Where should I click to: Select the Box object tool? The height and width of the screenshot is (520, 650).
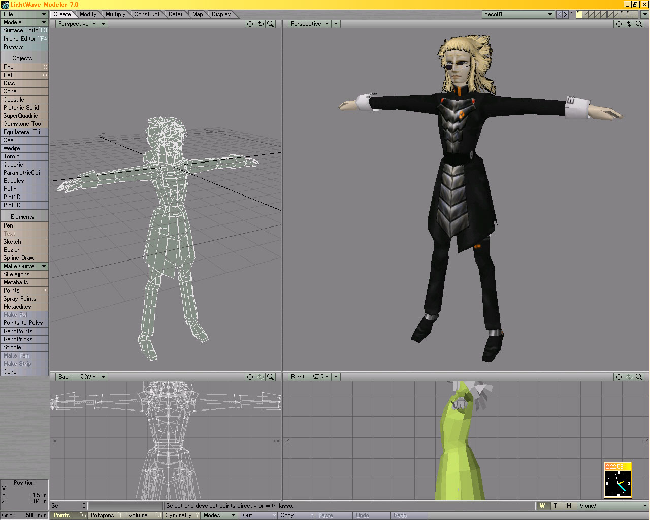24,67
